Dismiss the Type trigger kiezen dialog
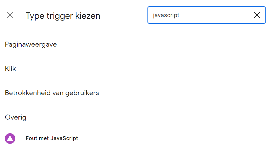269x148 pixels. coord(10,15)
